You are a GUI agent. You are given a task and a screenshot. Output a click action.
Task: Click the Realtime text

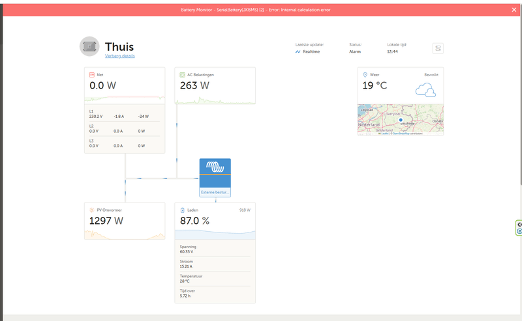tap(311, 52)
